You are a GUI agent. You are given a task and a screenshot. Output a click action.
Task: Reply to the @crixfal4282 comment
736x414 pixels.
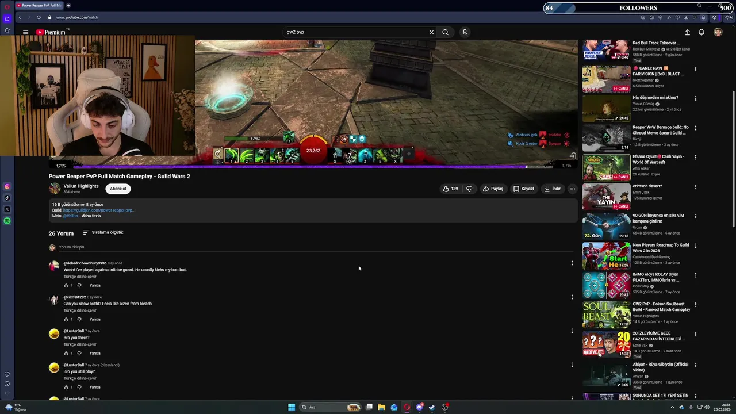coord(95,319)
